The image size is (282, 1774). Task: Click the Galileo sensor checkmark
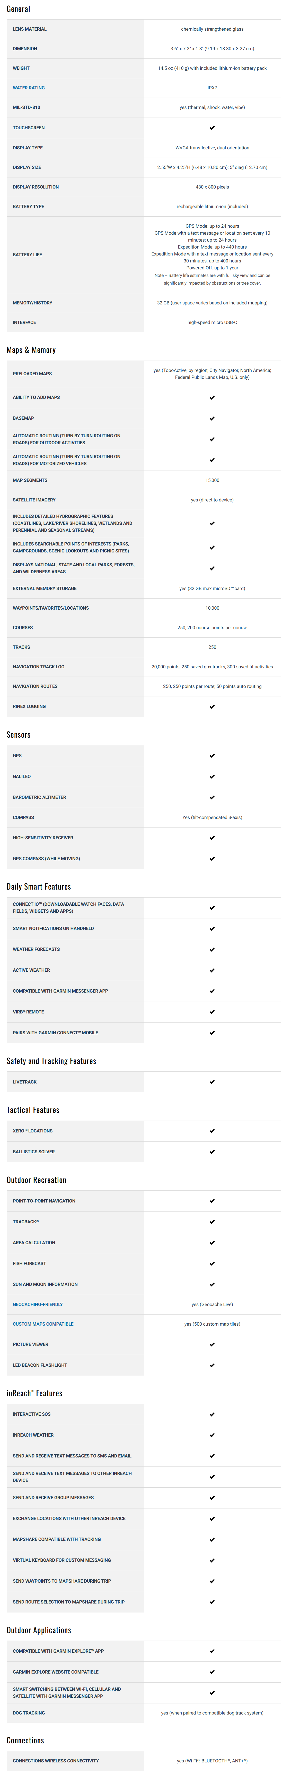tap(212, 776)
